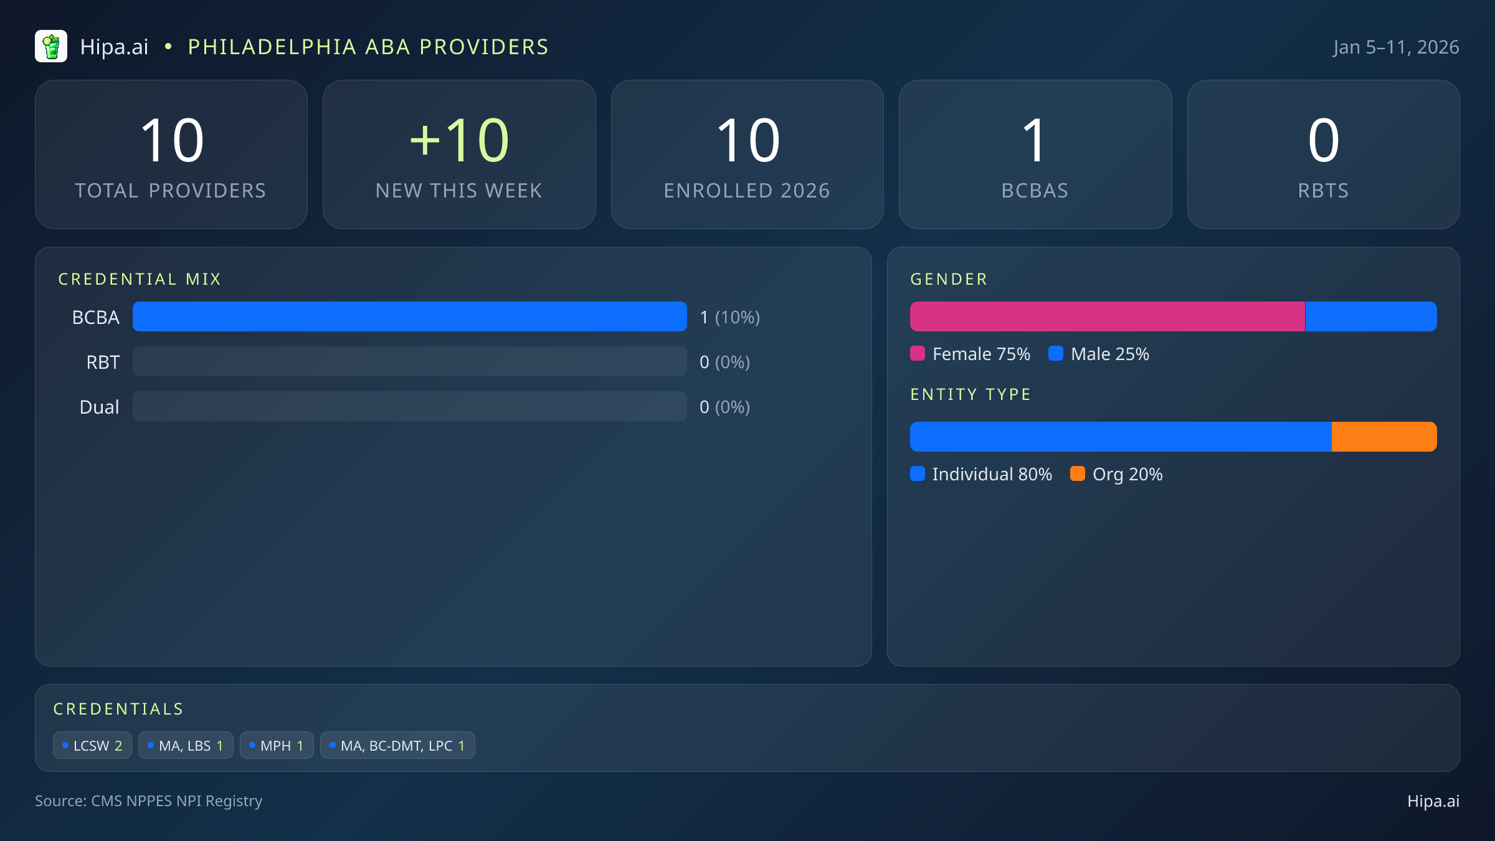Toggle the Male legend marker

pos(1056,353)
